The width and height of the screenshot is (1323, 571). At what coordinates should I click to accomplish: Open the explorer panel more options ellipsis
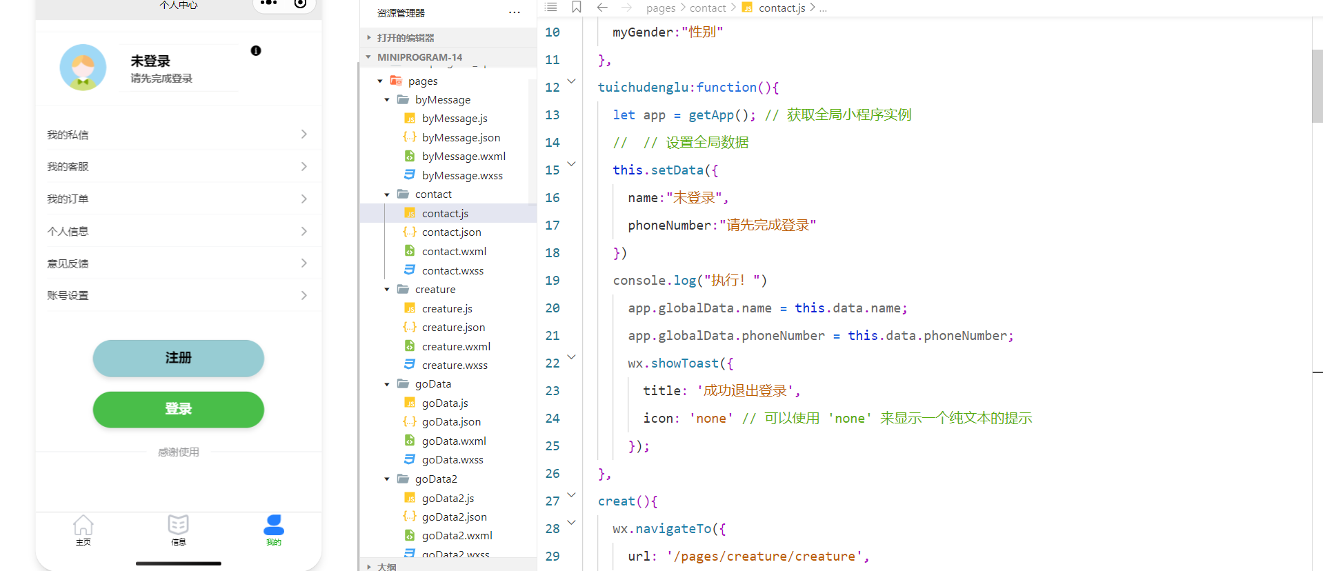click(x=515, y=12)
